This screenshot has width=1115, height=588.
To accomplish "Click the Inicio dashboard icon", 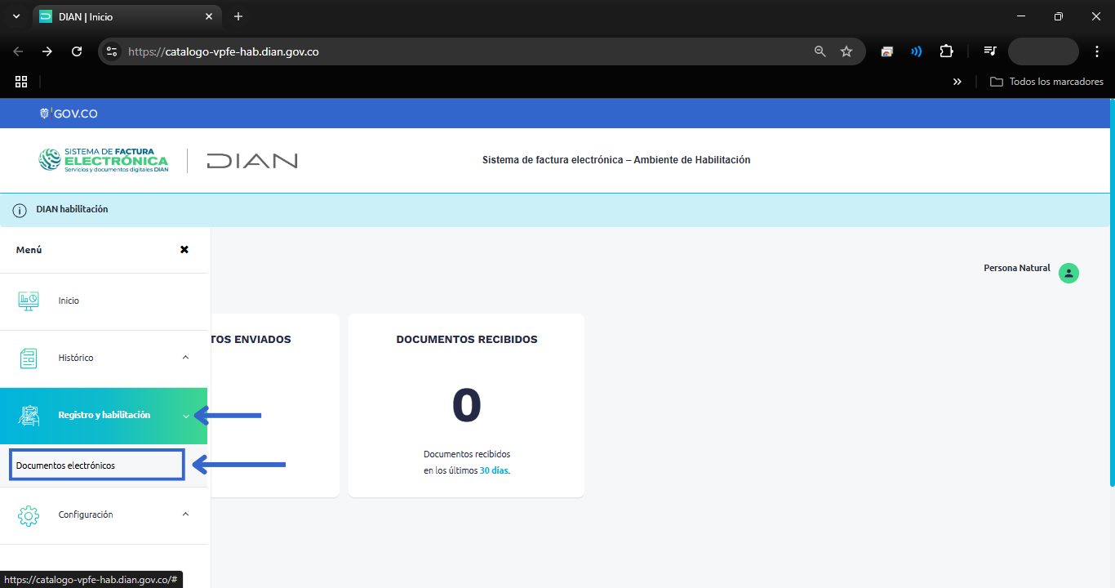I will point(29,301).
